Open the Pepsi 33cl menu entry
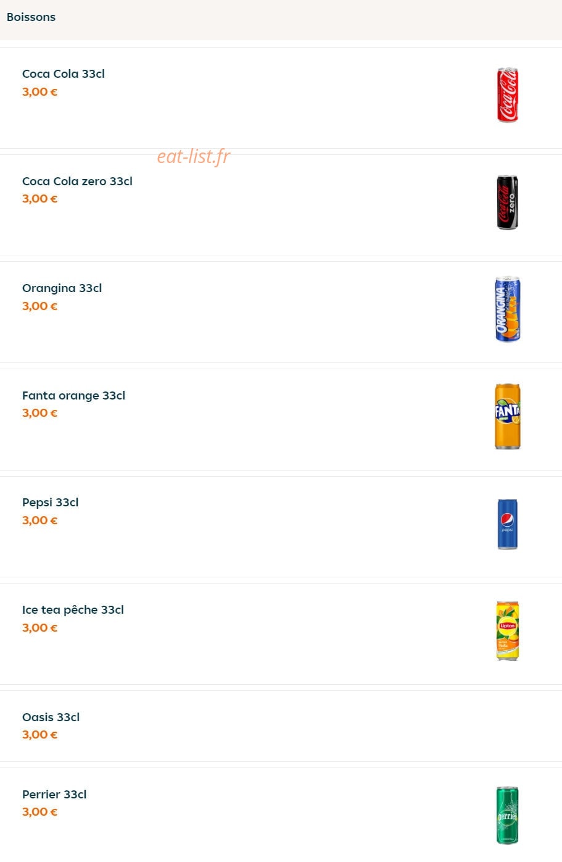Screen dimensions: 562x862 (x=51, y=503)
